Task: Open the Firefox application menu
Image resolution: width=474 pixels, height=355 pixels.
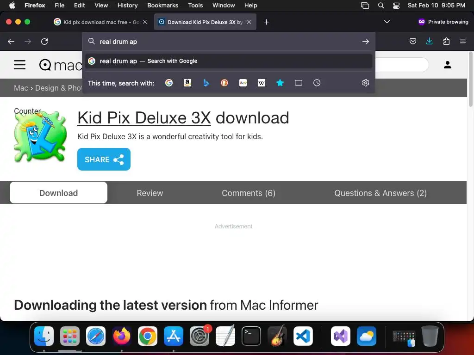Action: 463,41
